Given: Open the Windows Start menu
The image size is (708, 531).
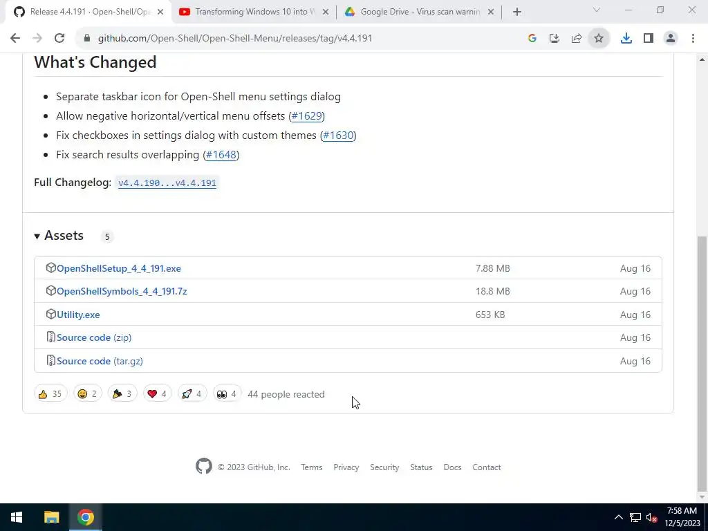Looking at the screenshot, I should pos(17,517).
